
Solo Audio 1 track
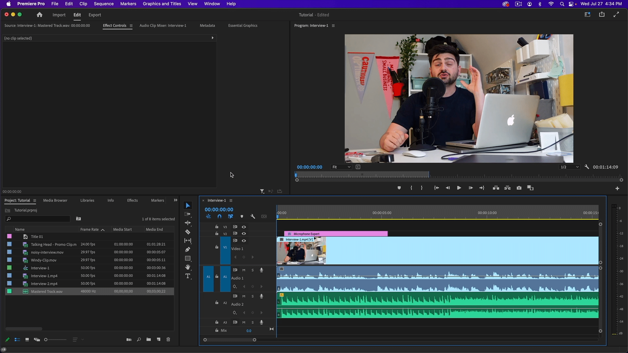pyautogui.click(x=253, y=270)
